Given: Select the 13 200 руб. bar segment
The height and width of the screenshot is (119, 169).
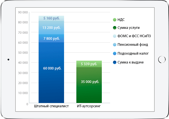Looking at the screenshot, I should [x=51, y=28].
